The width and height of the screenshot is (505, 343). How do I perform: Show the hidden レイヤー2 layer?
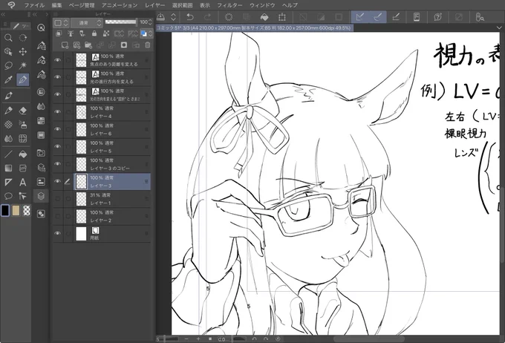coord(58,216)
